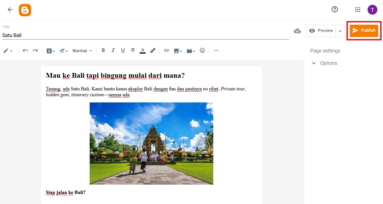Highlight text with the marker tool
383x204 pixels.
153,51
